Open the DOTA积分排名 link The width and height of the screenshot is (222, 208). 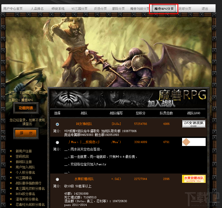coord(25,194)
